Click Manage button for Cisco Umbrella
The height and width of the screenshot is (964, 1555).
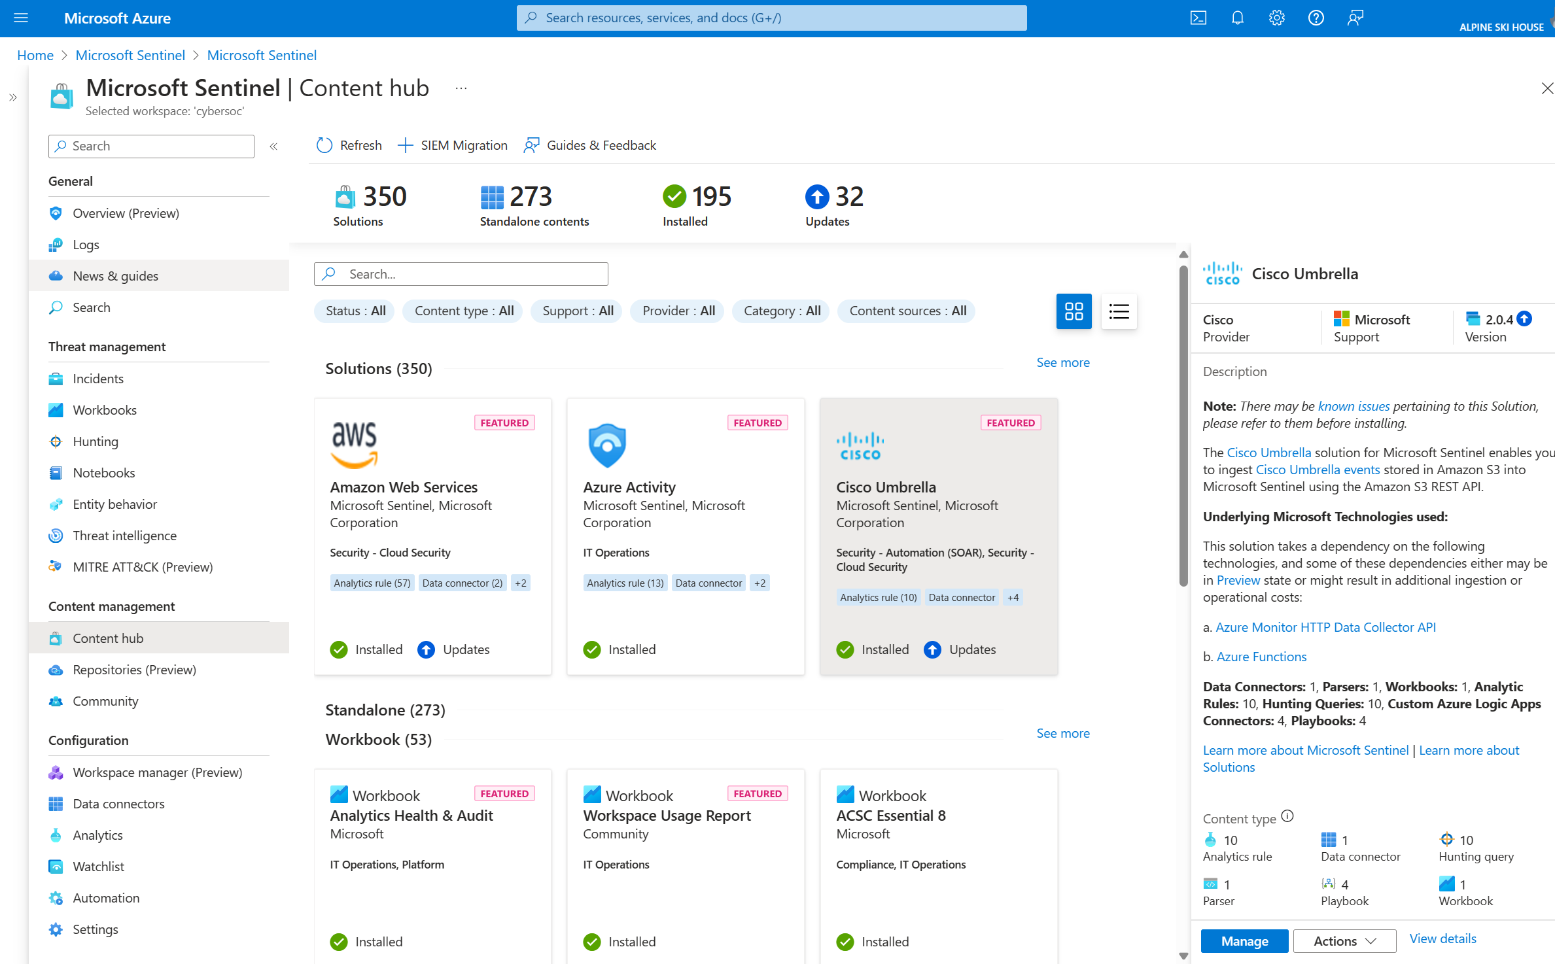click(x=1244, y=940)
